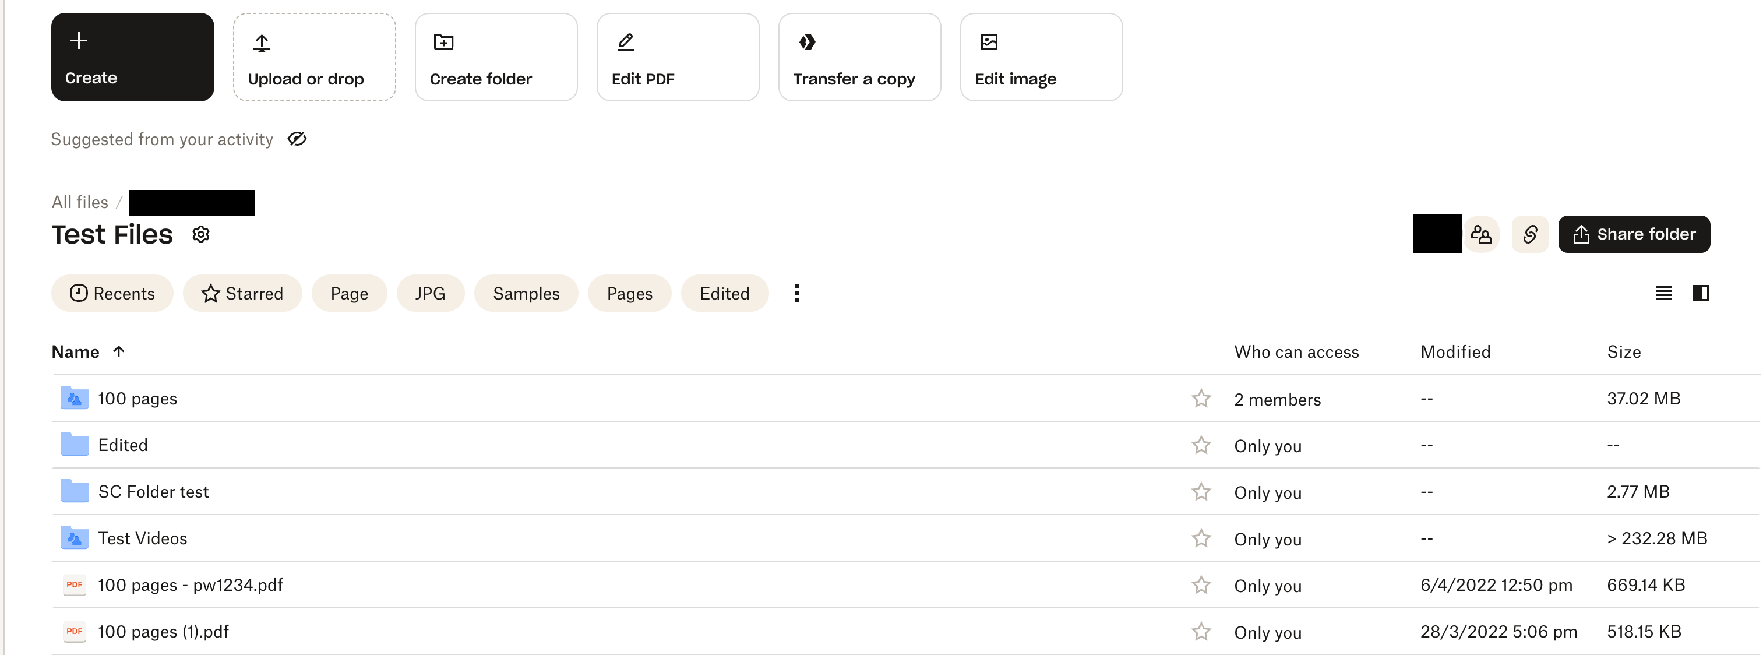Open the Create dropdown button

(x=132, y=58)
